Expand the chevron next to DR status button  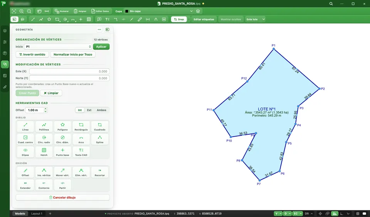coord(312,214)
